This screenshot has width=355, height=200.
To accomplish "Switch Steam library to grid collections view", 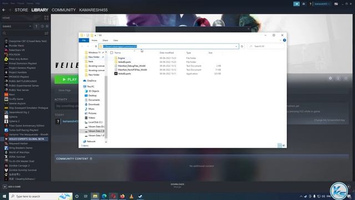I will [47, 18].
